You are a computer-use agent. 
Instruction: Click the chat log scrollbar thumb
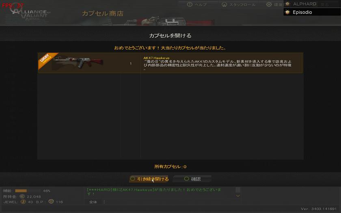238,190
